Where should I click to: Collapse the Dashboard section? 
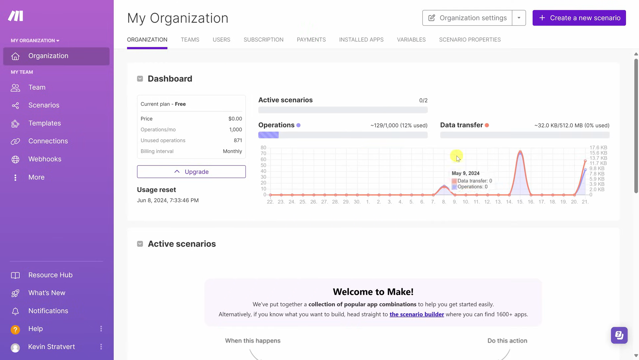click(x=140, y=78)
